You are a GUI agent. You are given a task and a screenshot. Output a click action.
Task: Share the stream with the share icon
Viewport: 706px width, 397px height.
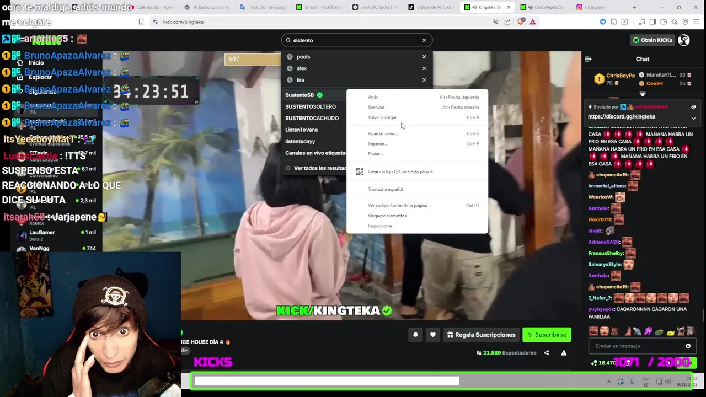pos(547,353)
